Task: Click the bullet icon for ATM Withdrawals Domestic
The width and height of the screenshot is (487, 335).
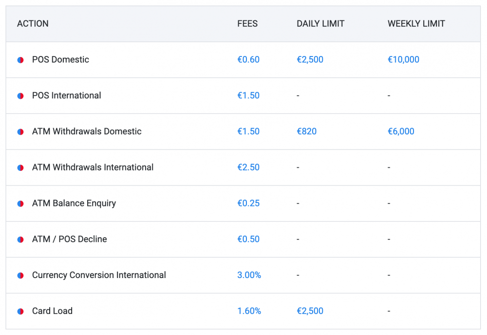Action: tap(19, 131)
